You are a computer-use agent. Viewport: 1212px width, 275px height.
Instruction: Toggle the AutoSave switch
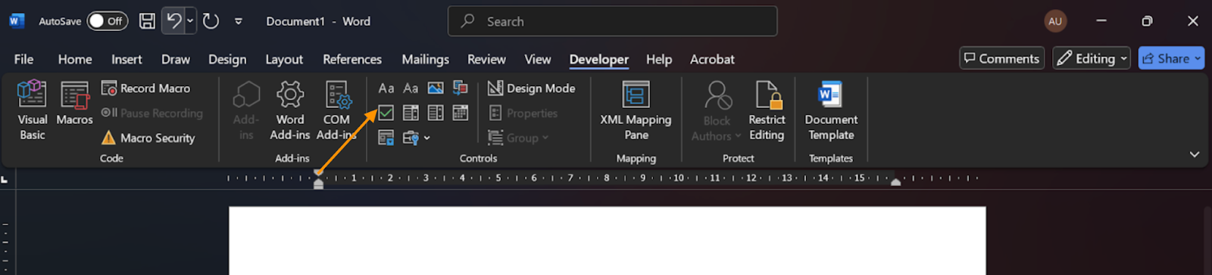click(x=107, y=21)
